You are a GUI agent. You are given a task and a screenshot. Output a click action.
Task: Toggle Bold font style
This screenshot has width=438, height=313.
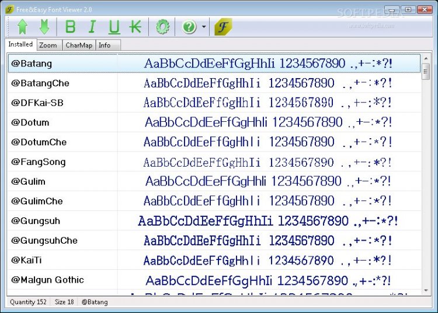point(70,27)
